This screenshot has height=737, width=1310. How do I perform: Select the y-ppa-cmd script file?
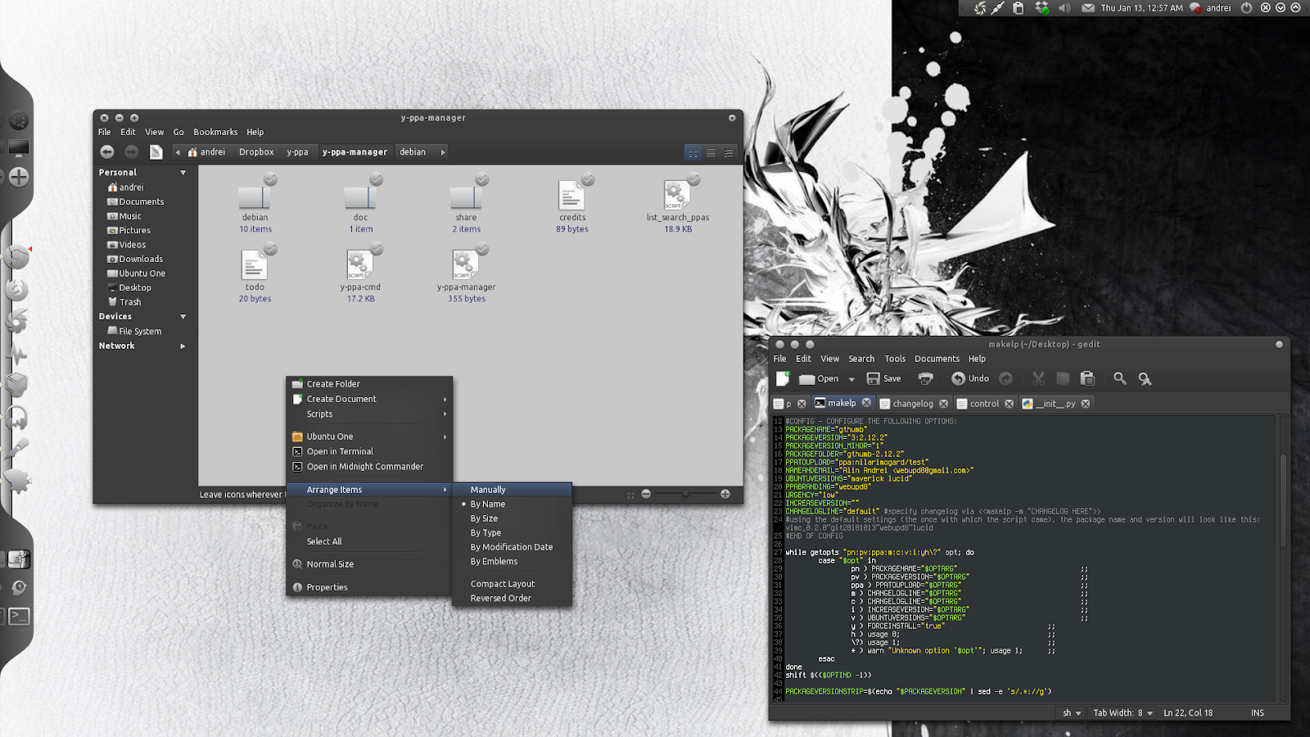(360, 266)
